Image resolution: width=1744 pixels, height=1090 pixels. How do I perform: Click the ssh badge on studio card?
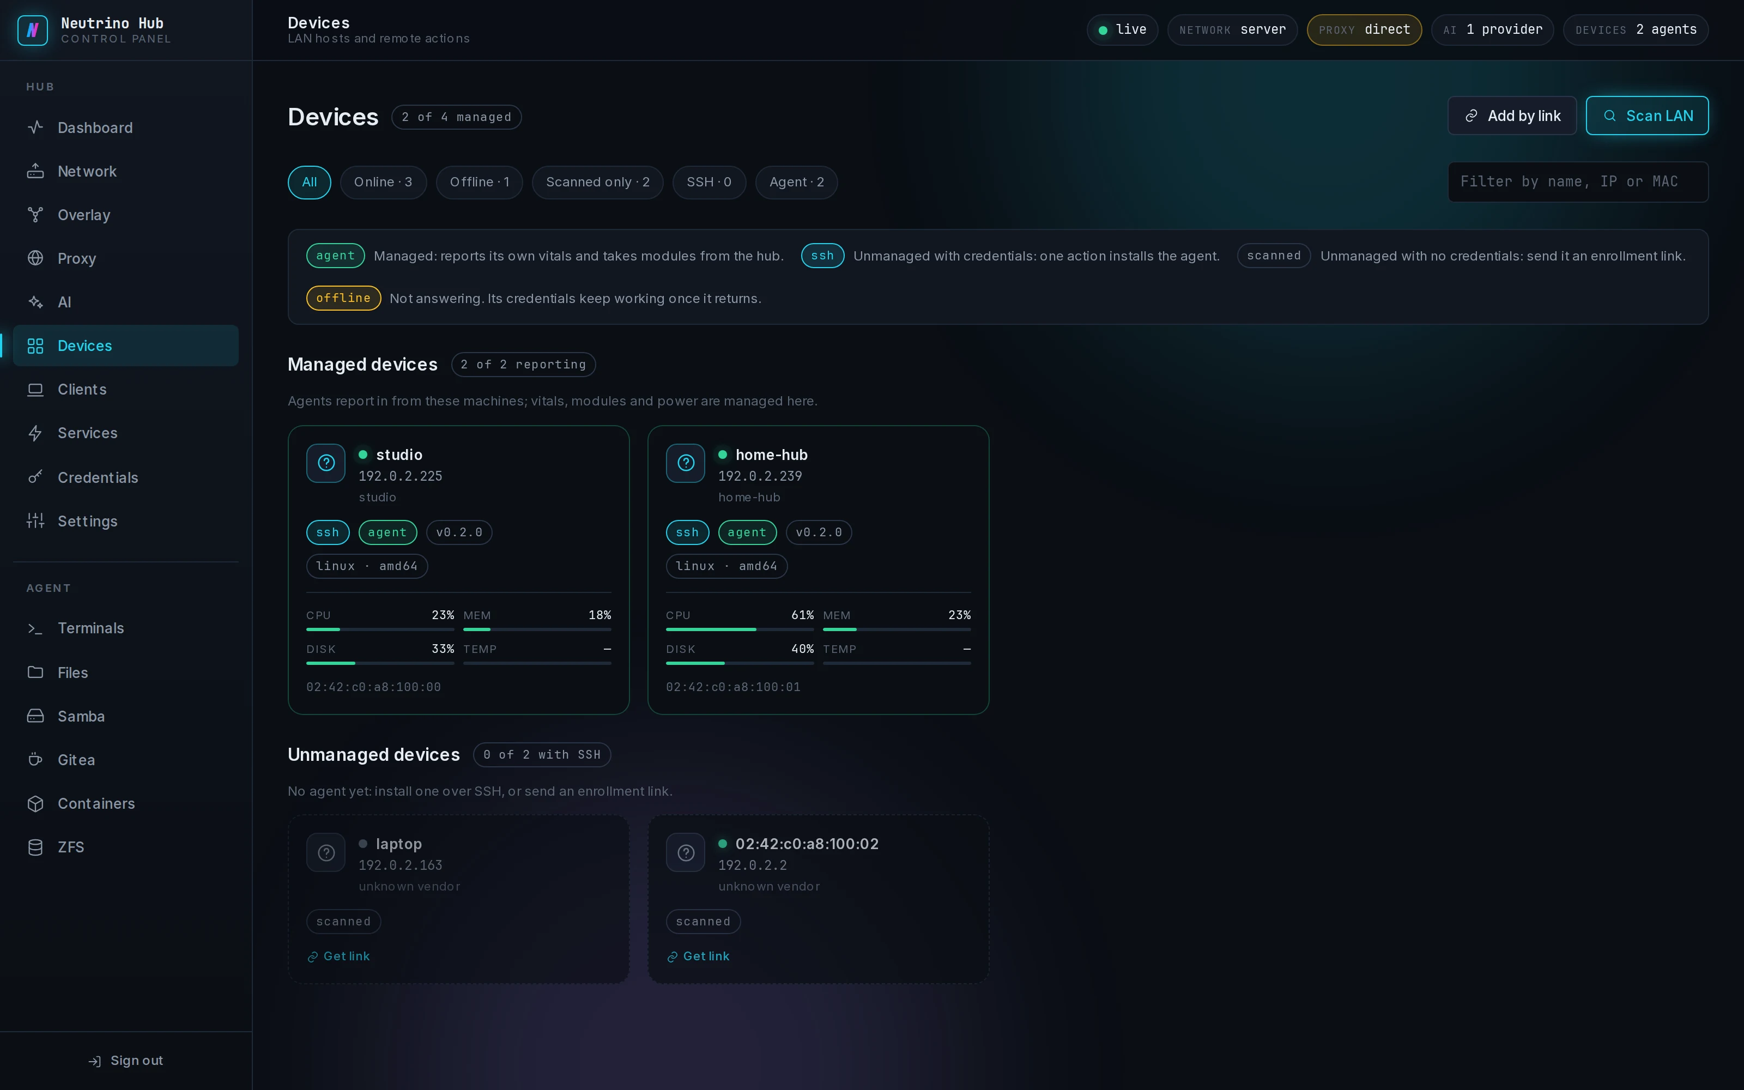(328, 533)
